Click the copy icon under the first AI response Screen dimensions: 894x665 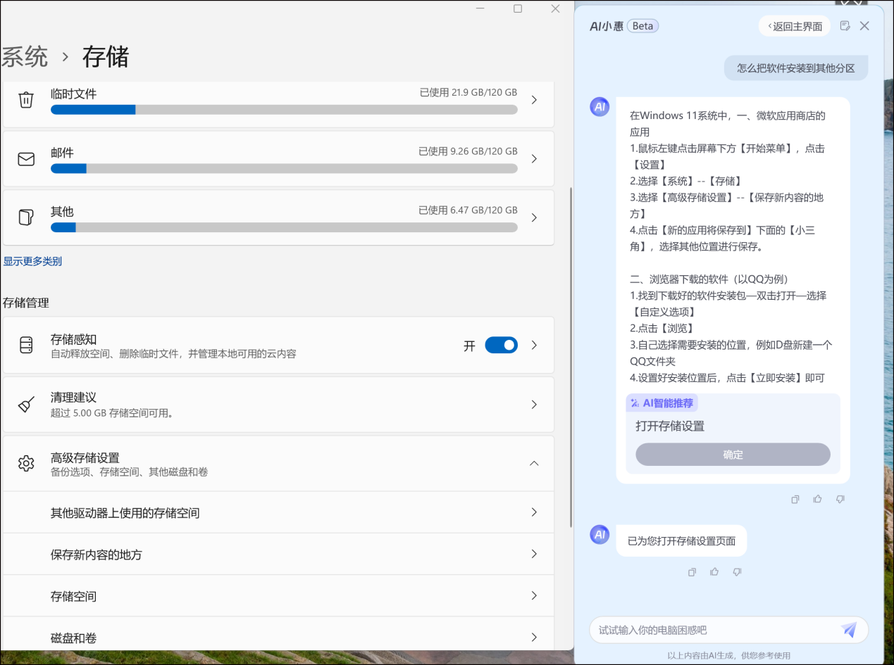tap(795, 499)
